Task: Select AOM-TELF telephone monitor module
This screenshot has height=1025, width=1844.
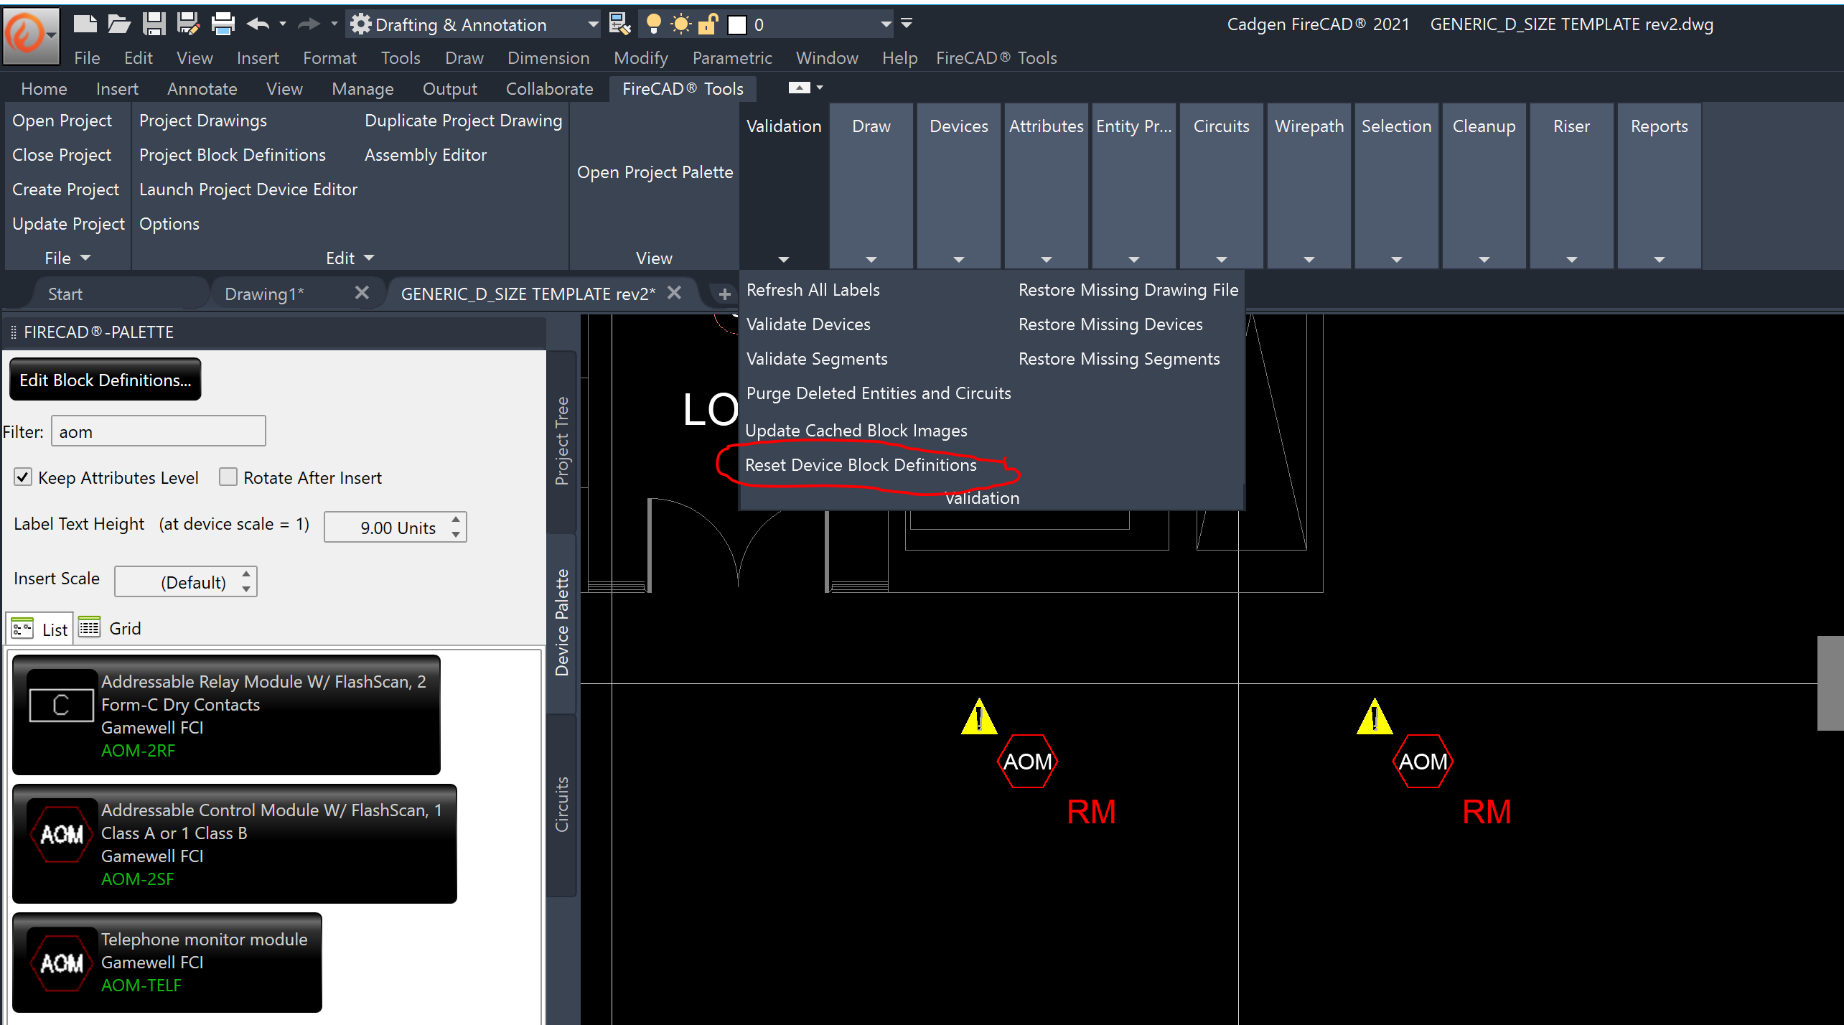Action: click(167, 962)
